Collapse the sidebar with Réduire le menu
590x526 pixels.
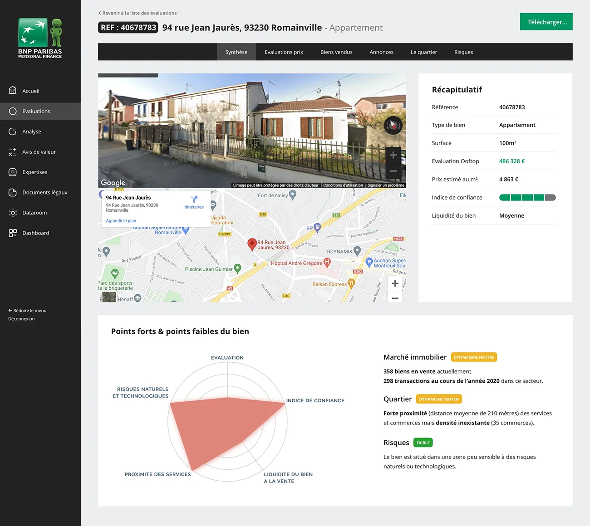[27, 311]
